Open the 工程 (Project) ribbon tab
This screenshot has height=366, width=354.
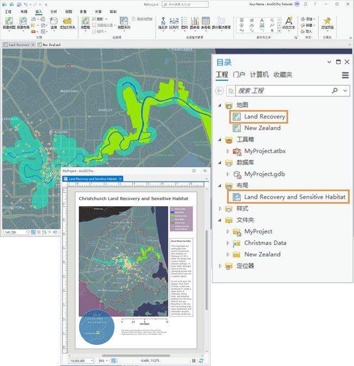pos(8,11)
